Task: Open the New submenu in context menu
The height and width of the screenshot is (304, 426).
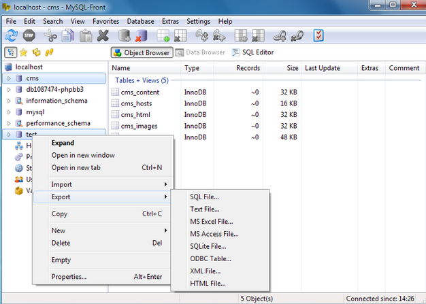Action: [103, 231]
